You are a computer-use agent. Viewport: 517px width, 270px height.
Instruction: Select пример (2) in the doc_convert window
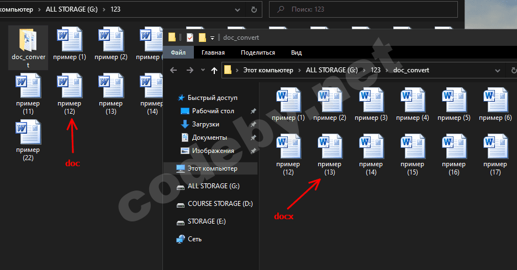tap(330, 104)
